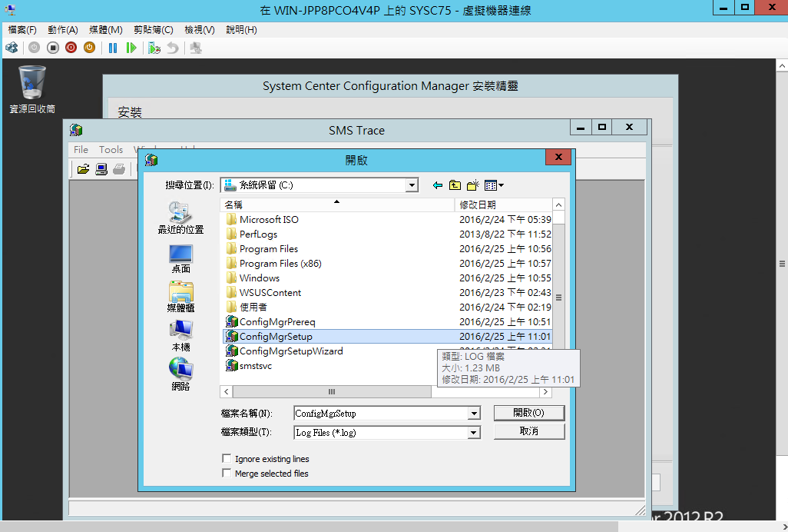
Task: Expand the 搜尋位置 drive dropdown
Action: coord(412,185)
